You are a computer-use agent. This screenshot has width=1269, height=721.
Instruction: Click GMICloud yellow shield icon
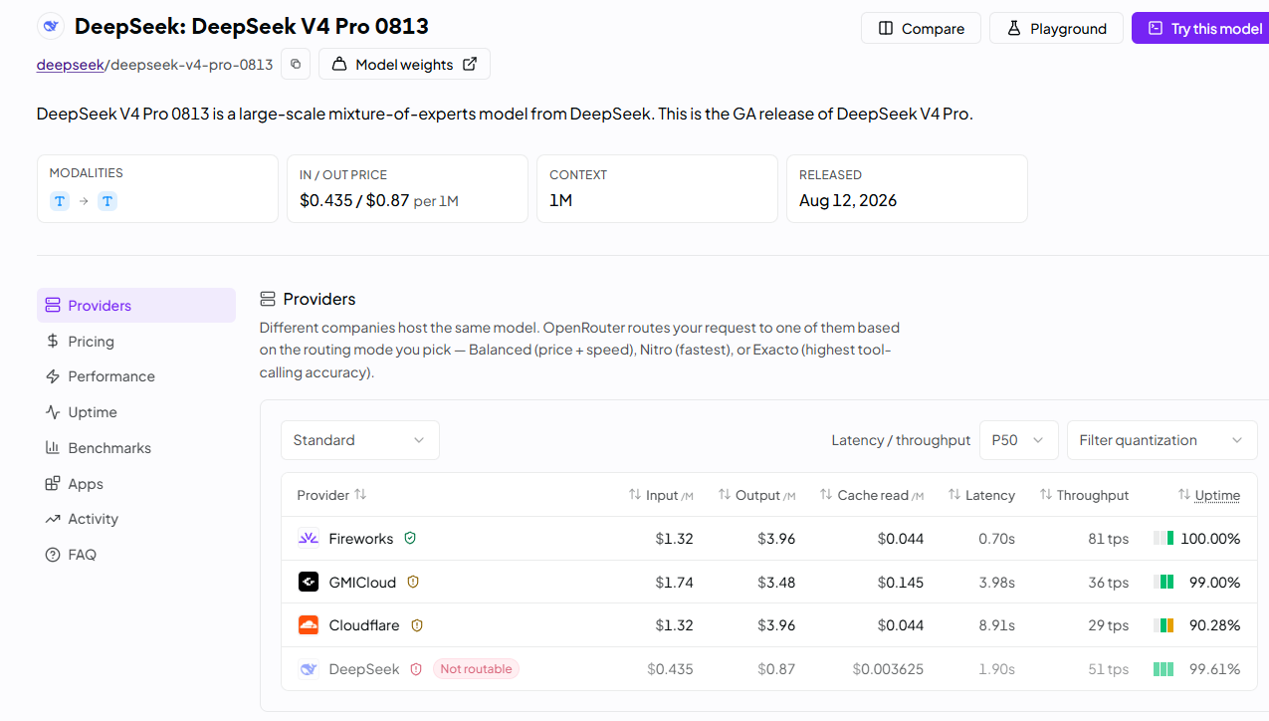point(413,582)
